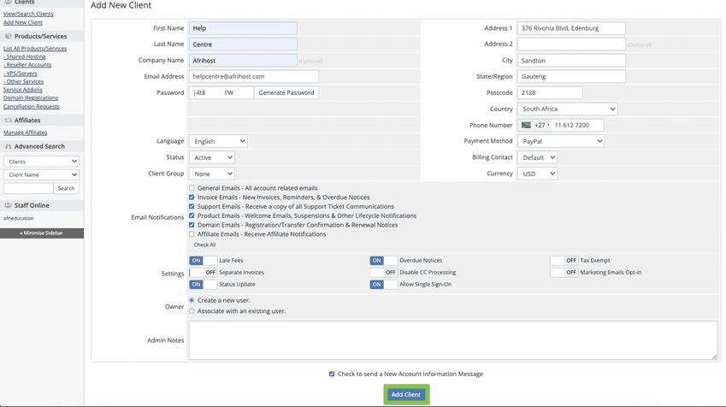Click the Staff Online section icon
The width and height of the screenshot is (726, 407).
coord(9,205)
